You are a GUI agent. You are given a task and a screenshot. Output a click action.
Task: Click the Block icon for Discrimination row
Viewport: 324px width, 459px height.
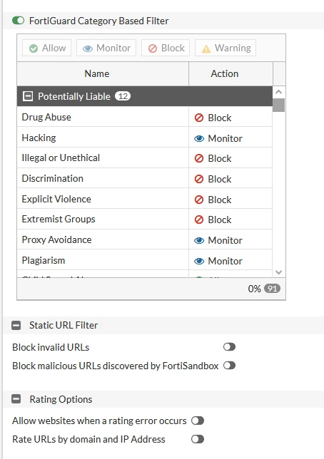199,179
